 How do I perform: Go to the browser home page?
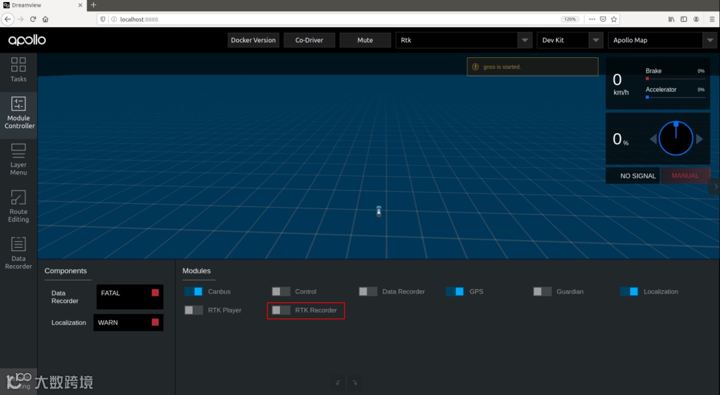tap(45, 19)
